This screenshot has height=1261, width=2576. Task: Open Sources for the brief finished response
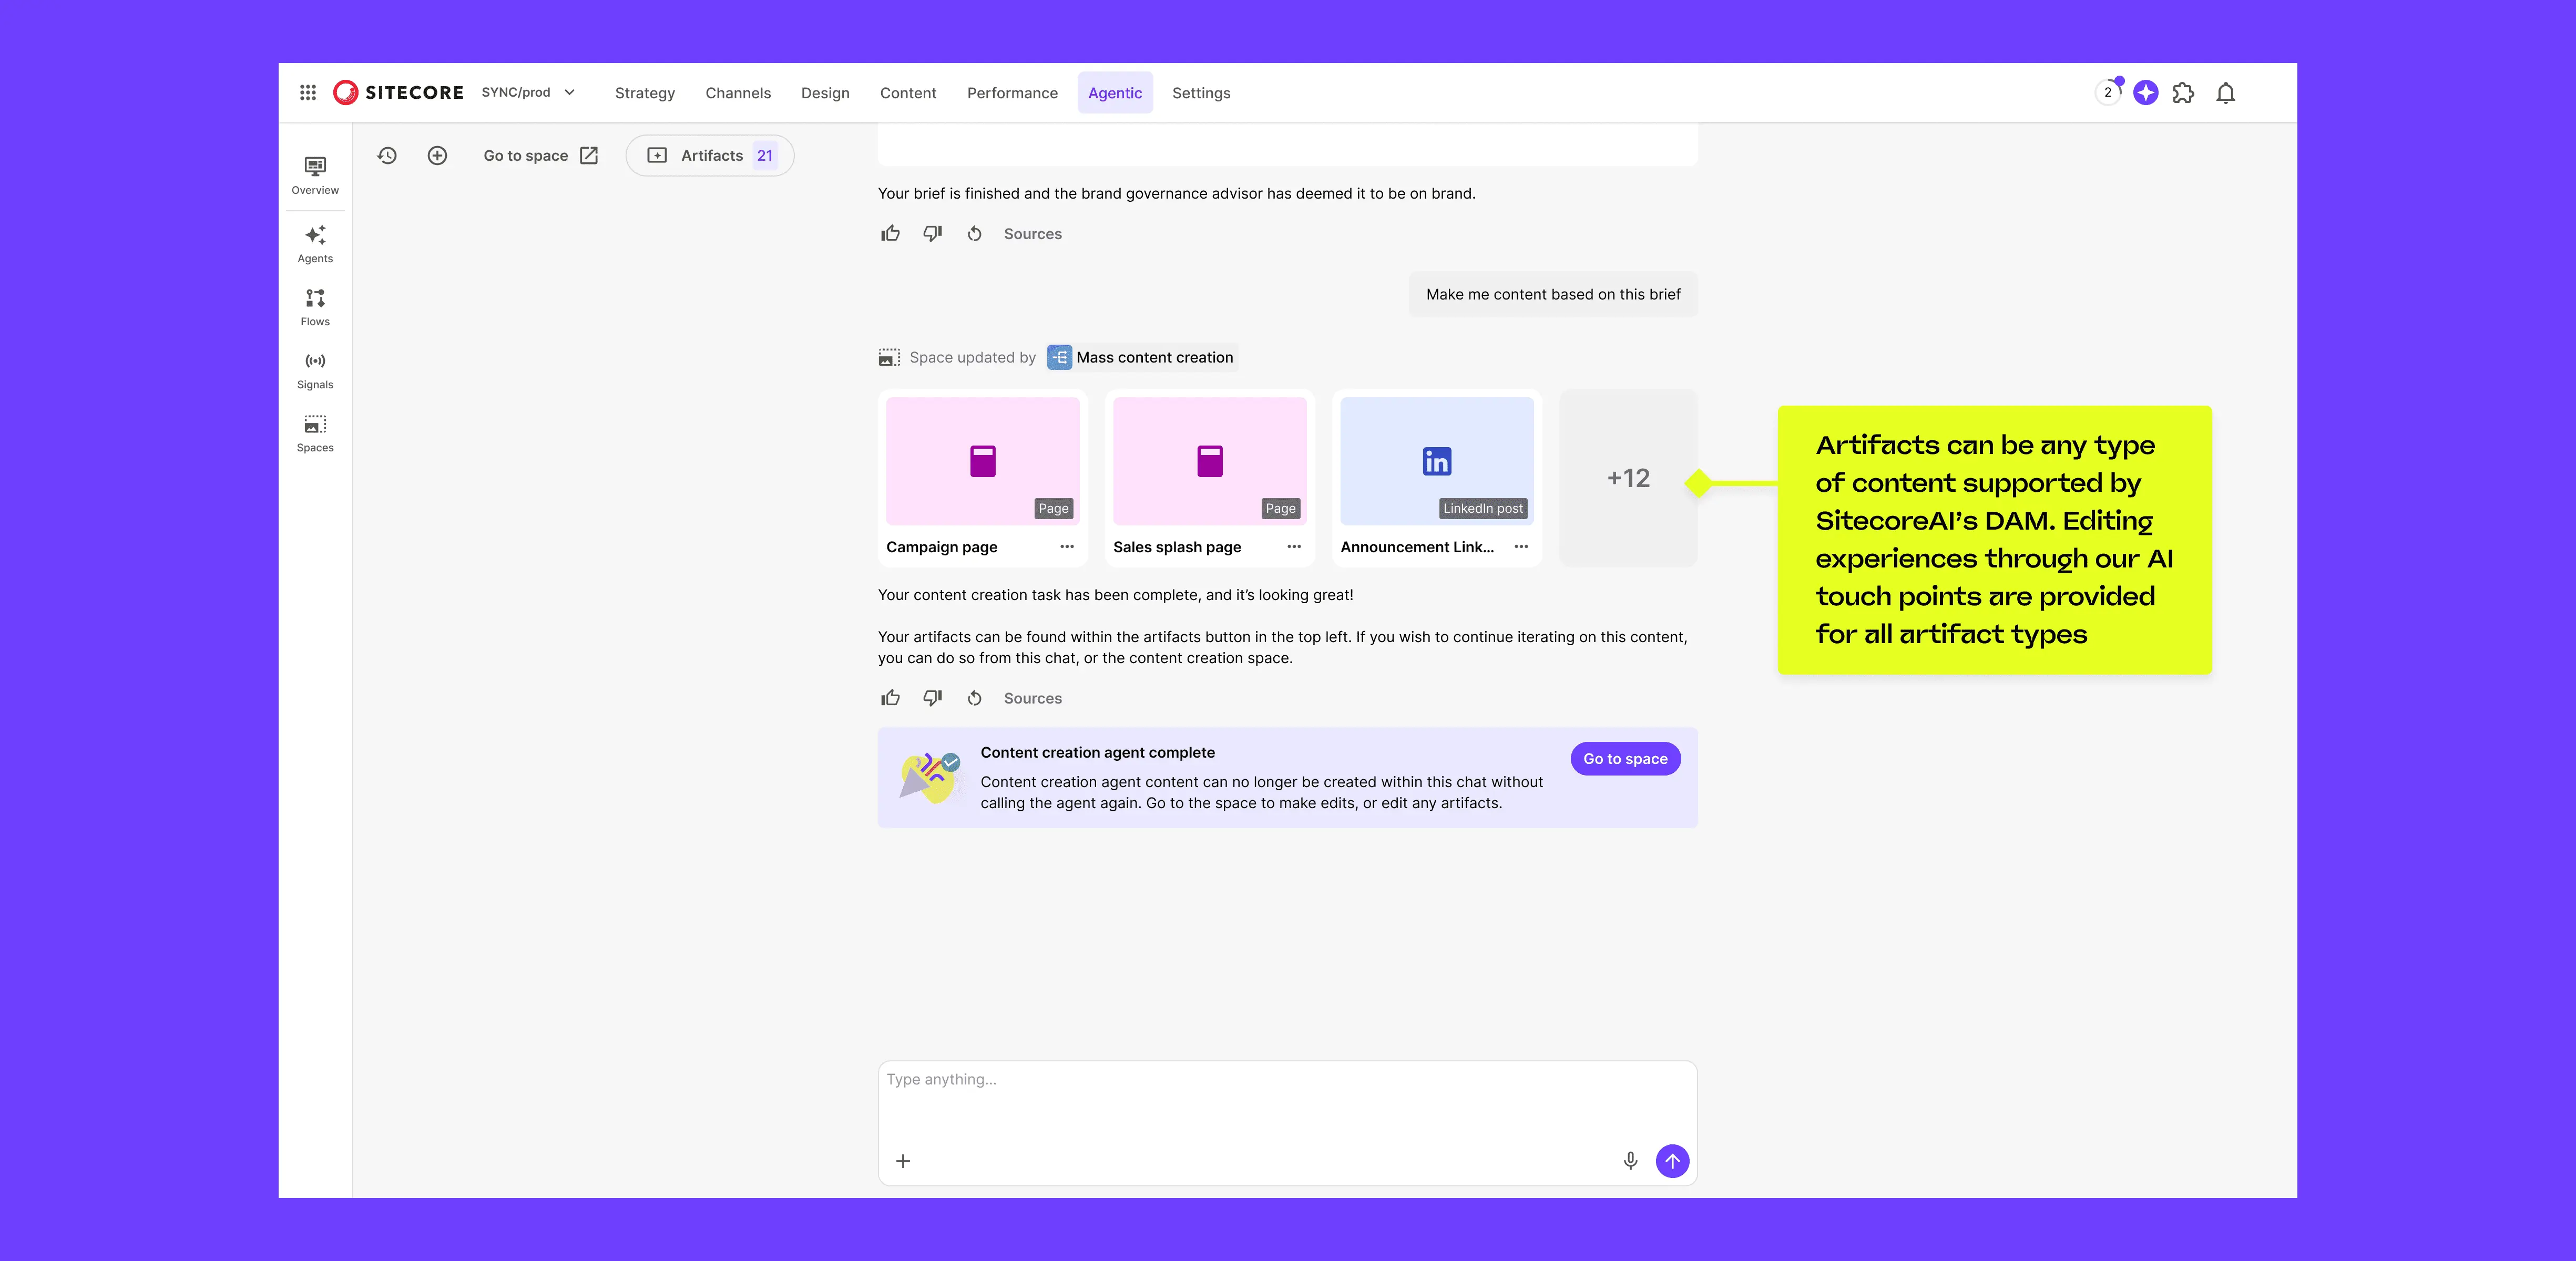(x=1033, y=234)
